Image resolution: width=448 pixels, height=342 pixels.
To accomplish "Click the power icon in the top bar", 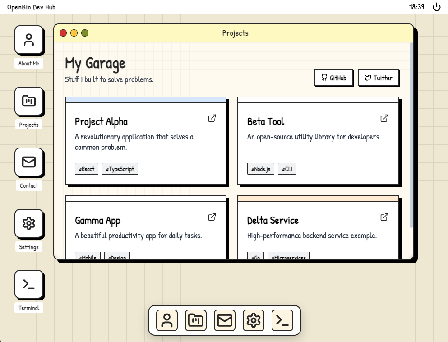I will (436, 7).
